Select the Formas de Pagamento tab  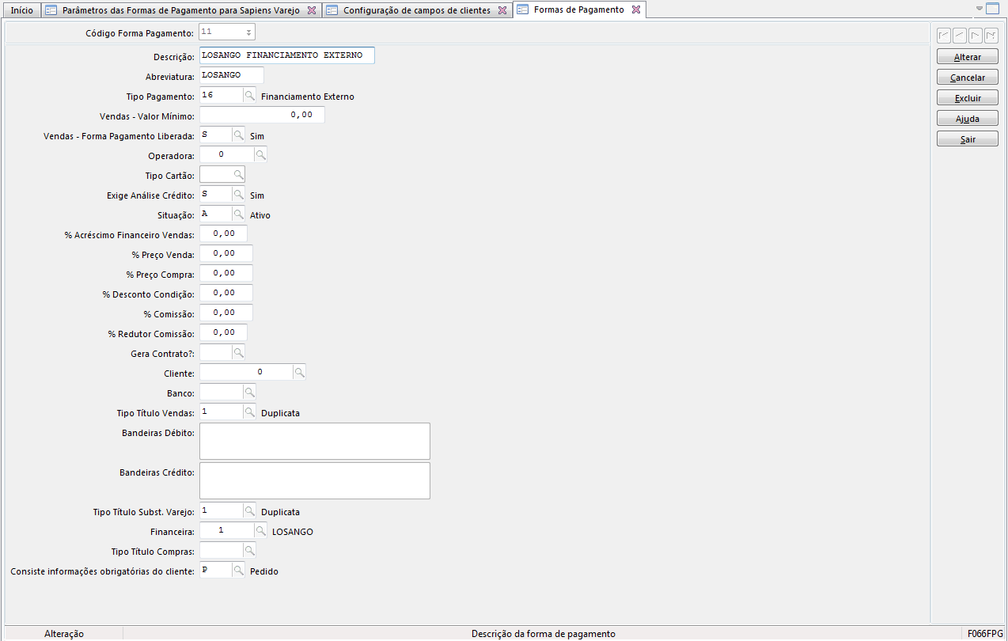pos(578,9)
